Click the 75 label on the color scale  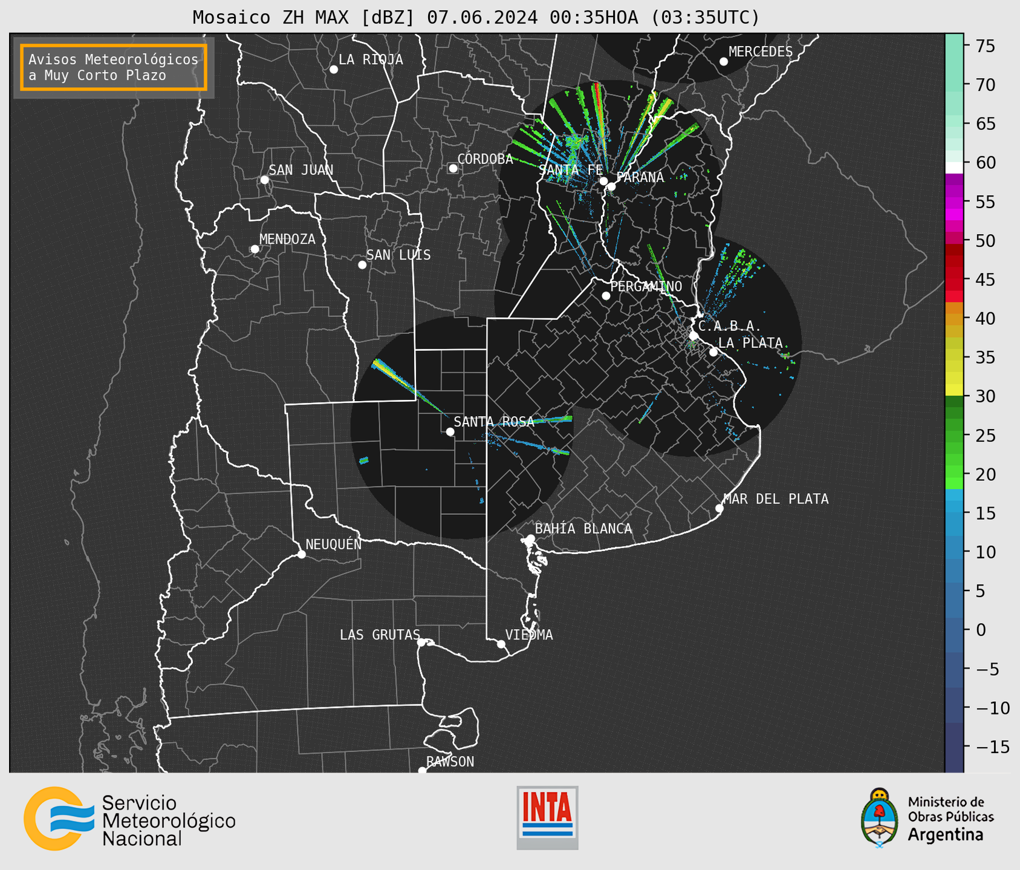pyautogui.click(x=985, y=46)
